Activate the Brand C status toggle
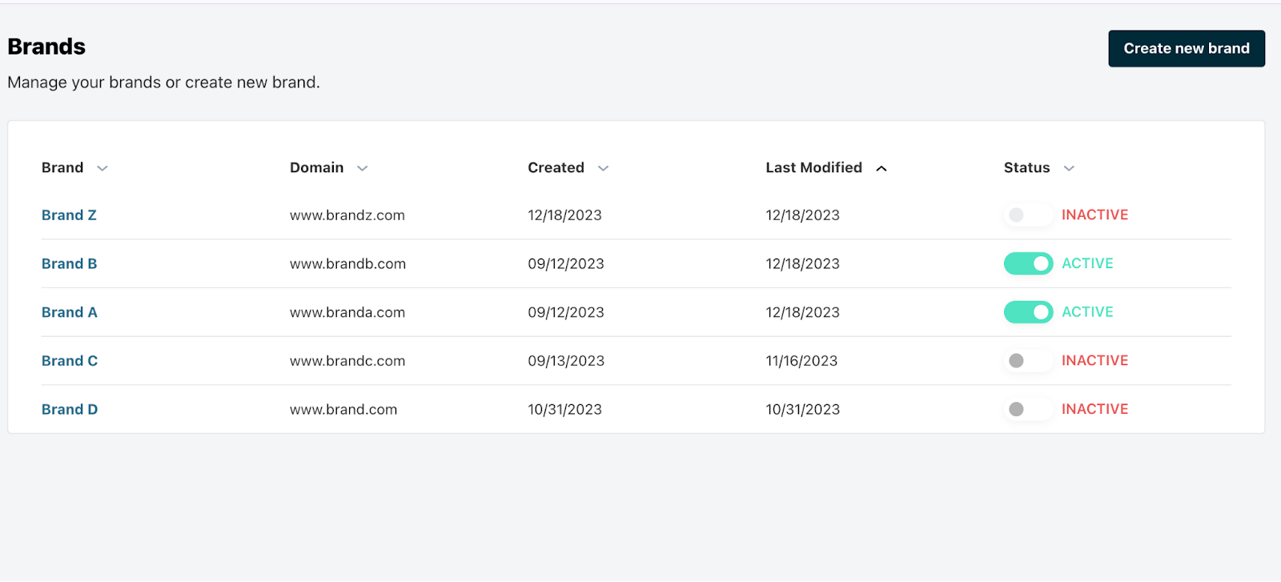The width and height of the screenshot is (1281, 582). point(1027,361)
